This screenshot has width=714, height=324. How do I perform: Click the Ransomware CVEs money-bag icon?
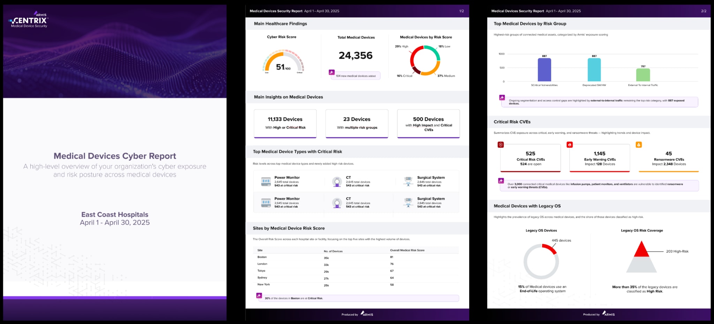tap(639, 144)
